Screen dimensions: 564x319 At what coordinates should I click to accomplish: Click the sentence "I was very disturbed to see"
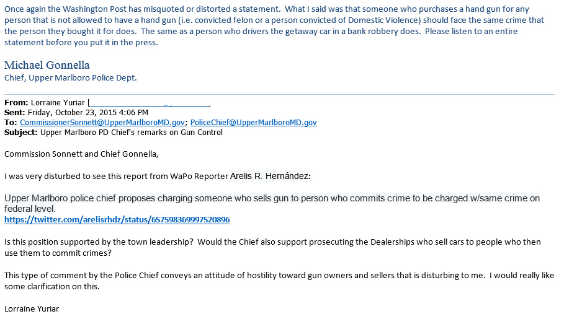click(62, 177)
